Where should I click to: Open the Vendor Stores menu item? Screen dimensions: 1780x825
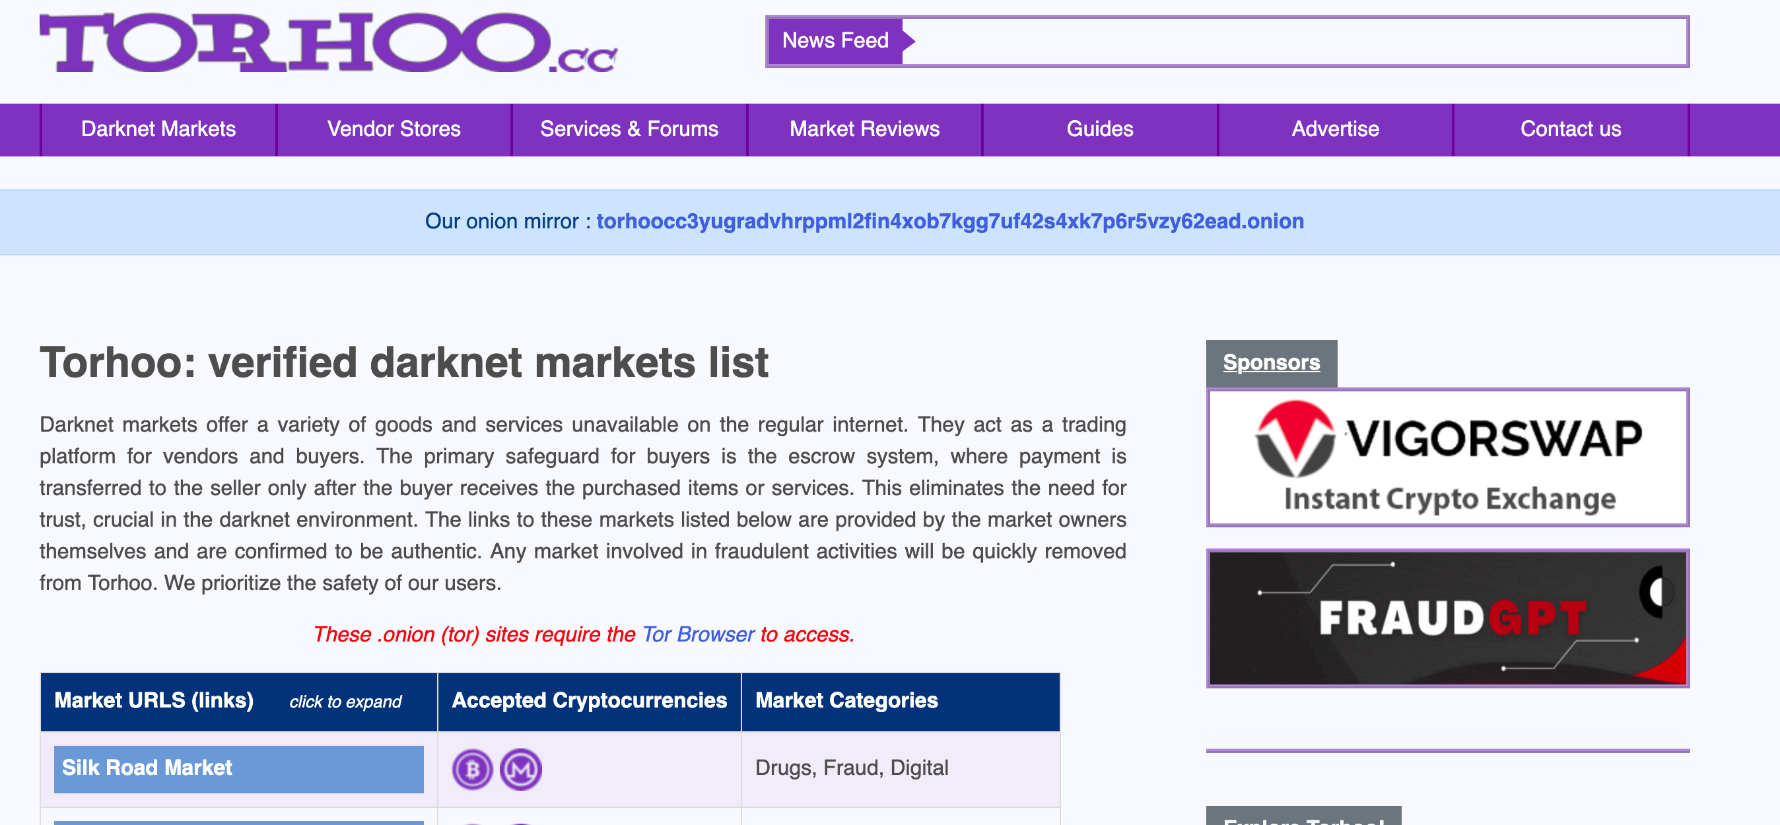pyautogui.click(x=394, y=129)
